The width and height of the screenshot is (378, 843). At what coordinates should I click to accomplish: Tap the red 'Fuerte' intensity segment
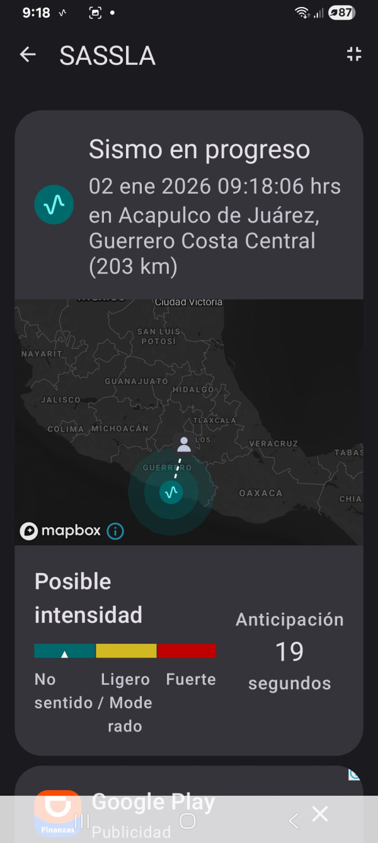(186, 651)
